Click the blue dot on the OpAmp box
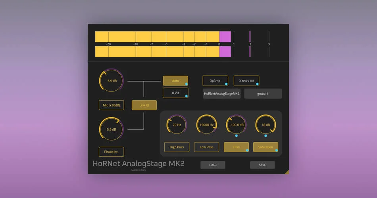377x198 pixels. [226, 84]
